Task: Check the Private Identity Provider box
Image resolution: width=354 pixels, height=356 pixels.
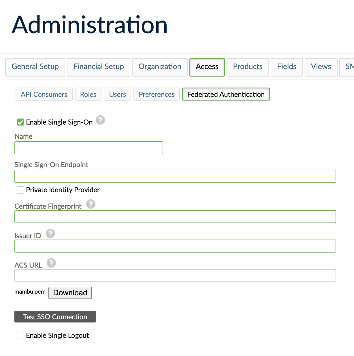Action: pos(20,190)
